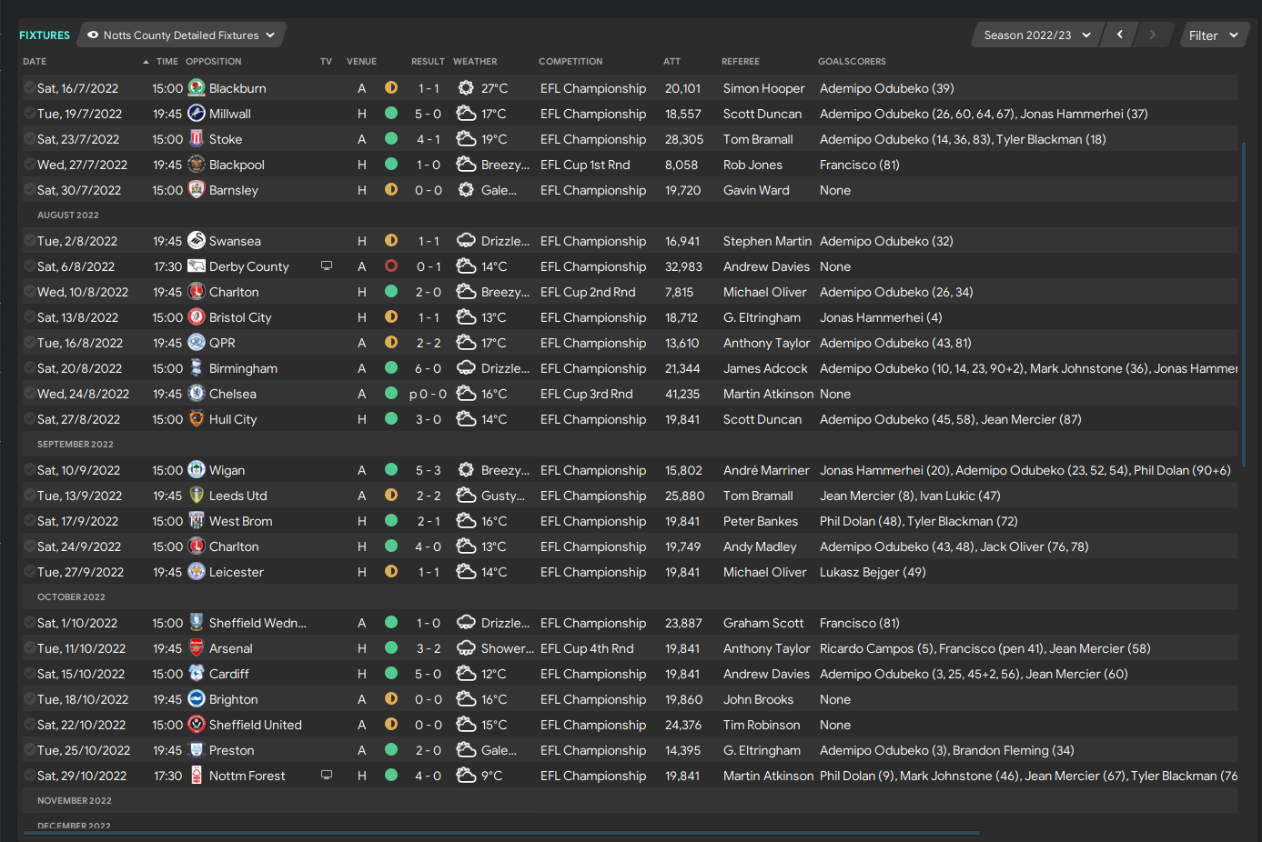
Task: Click the Nottm Forest club badge
Action: pos(196,776)
